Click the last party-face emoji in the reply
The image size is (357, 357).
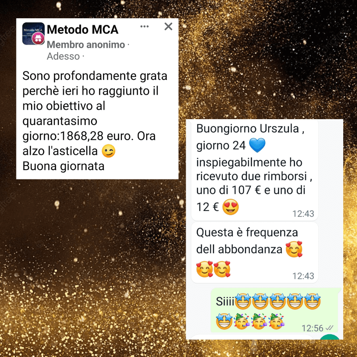276,321
